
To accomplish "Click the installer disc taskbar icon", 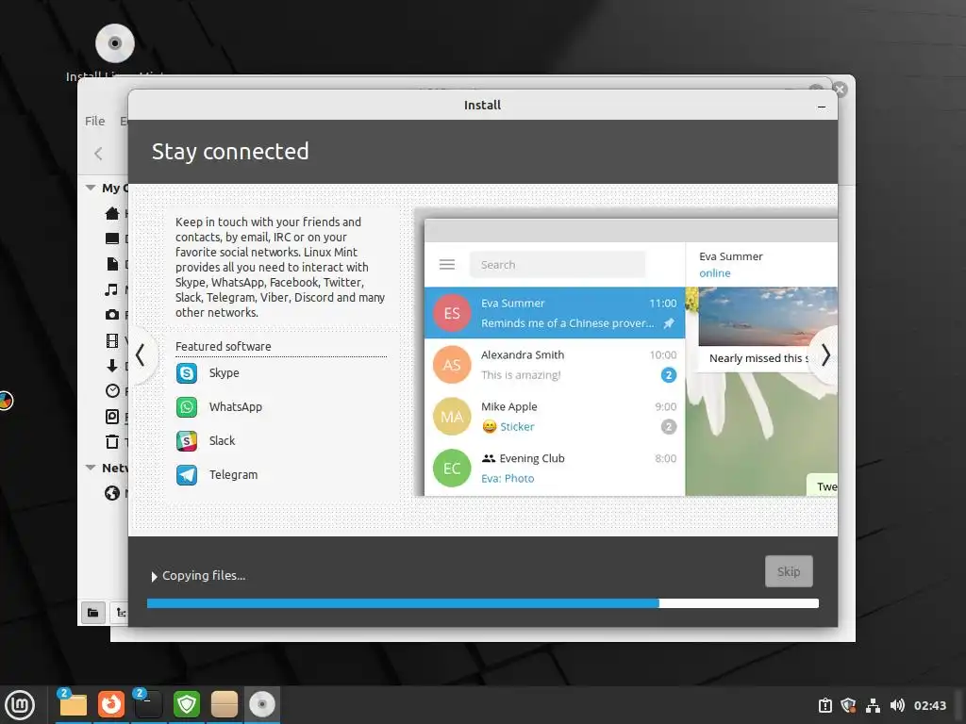I will (262, 704).
